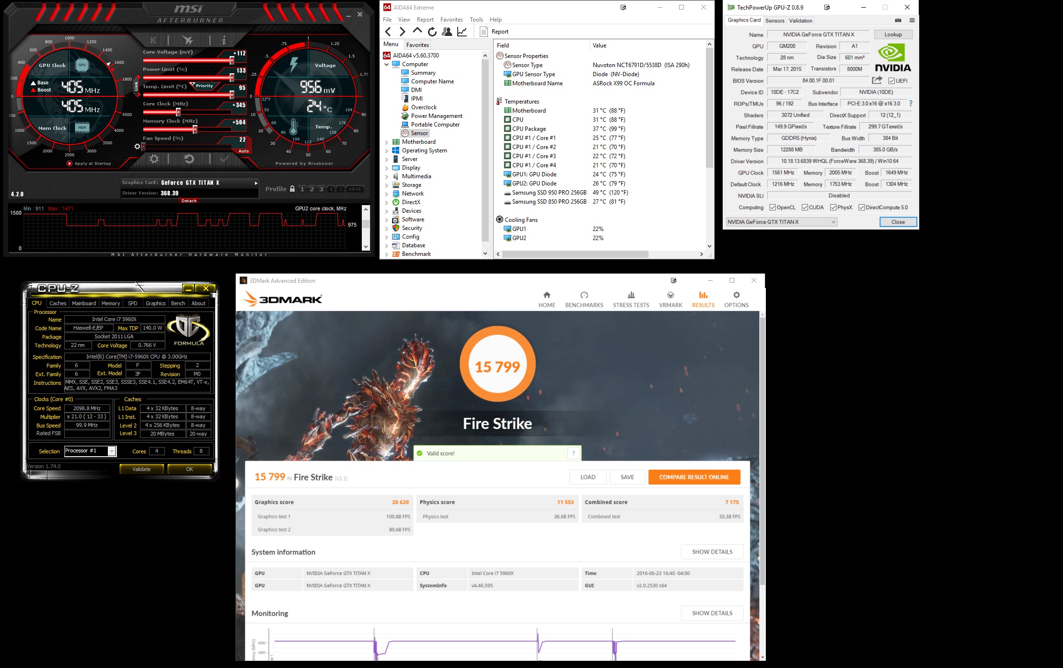Screen dimensions: 1063x668
Task: Switch to the AIDA64 Favorites tab
Action: pyautogui.click(x=417, y=45)
